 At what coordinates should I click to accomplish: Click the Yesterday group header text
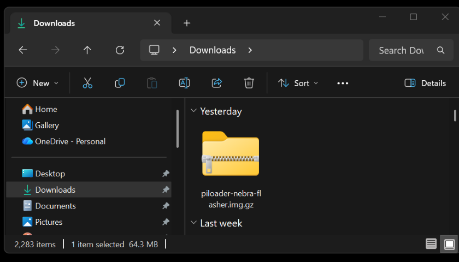tap(221, 111)
